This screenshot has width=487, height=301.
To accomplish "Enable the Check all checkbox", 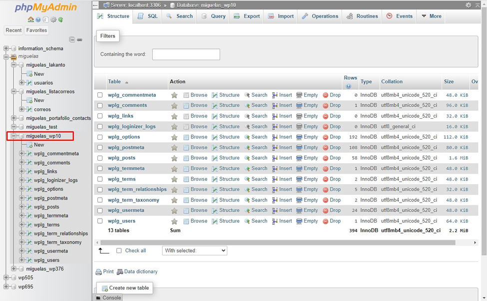I will (119, 251).
